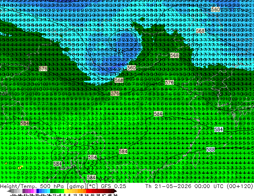The image size is (254, 196).
Task: Click the yellow swatch in the temperature legend
Action: (x=65, y=191)
